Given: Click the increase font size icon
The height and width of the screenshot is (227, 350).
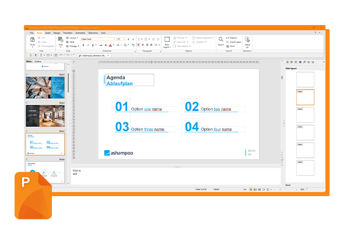Looking at the screenshot, I should click(x=128, y=39).
